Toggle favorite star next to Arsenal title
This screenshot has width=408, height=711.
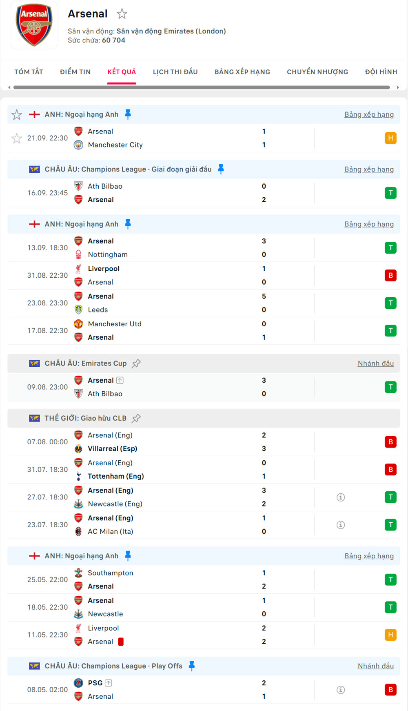click(122, 14)
